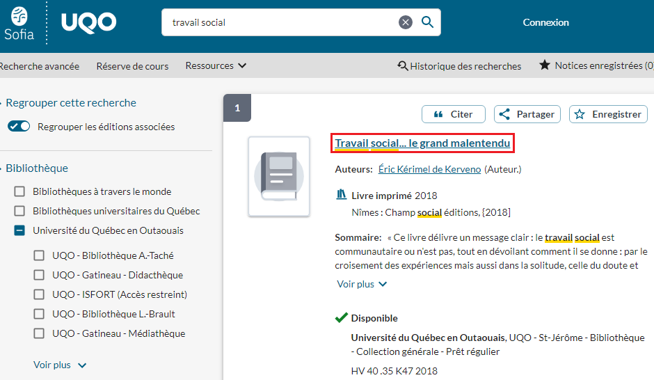Screen dimensions: 654x380
Task: Click result number 1 badge
Action: [x=237, y=108]
